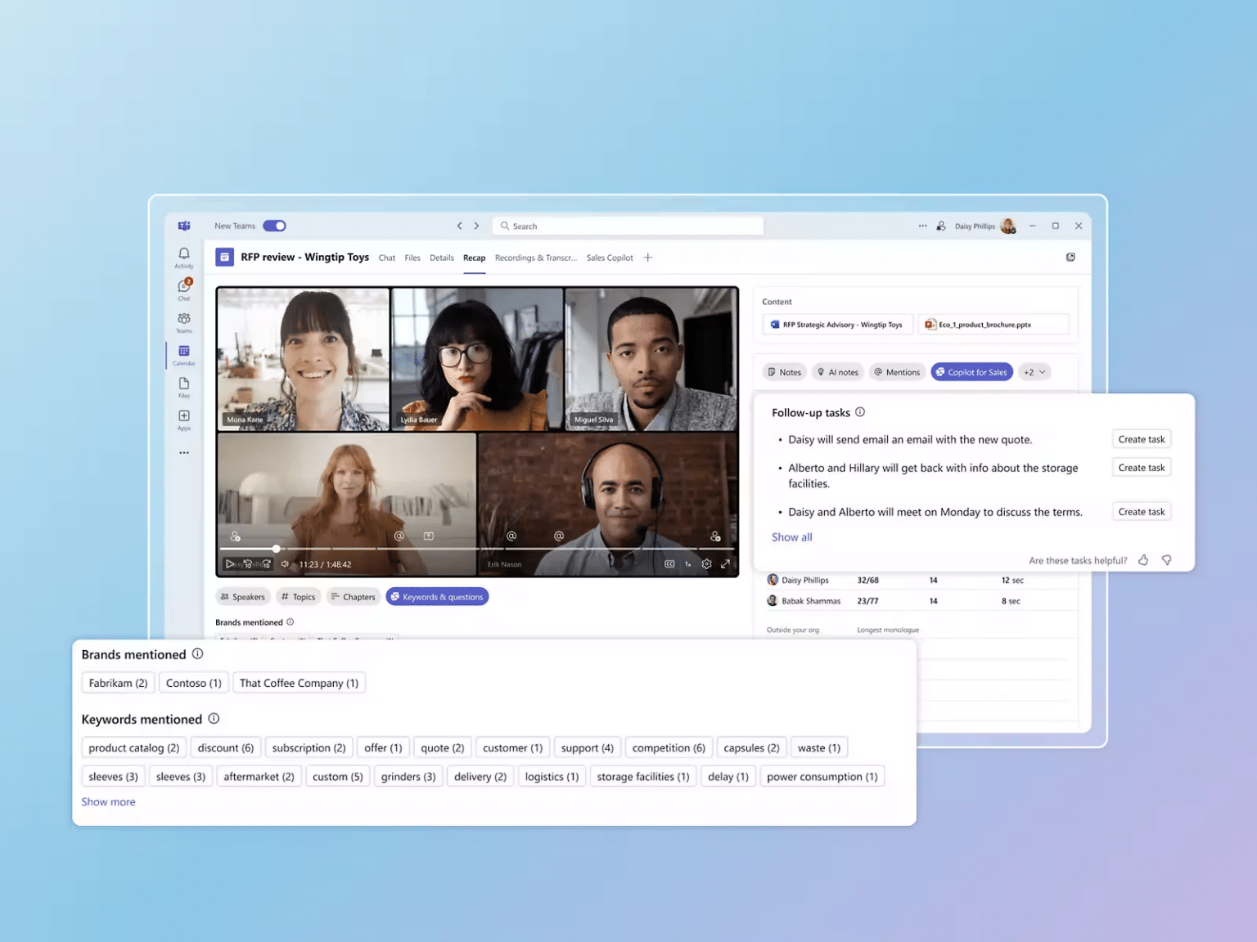Enable the Keywords & questions filter

coord(437,596)
